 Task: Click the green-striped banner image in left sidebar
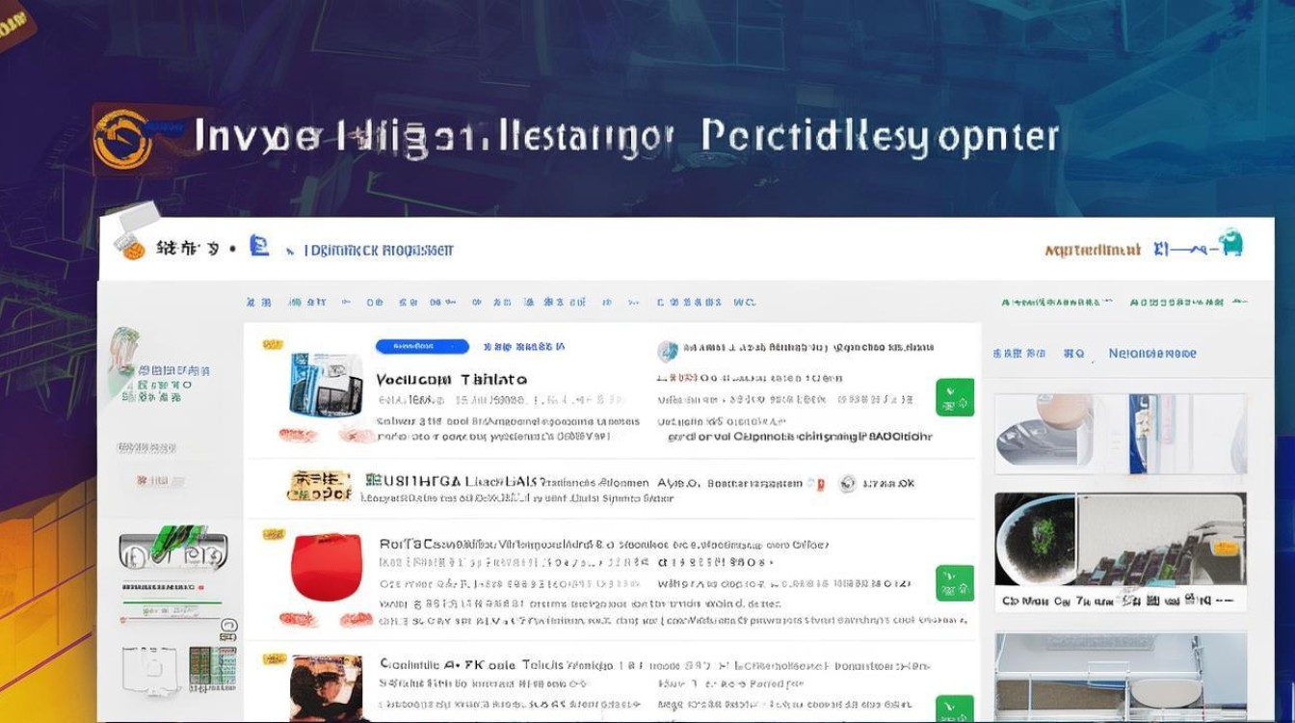pos(173,549)
